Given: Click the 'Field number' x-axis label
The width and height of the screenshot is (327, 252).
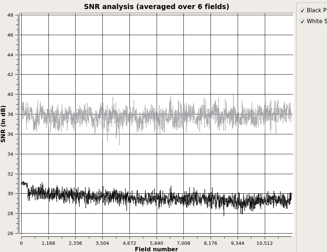Looking at the screenshot, I should tap(156, 249).
